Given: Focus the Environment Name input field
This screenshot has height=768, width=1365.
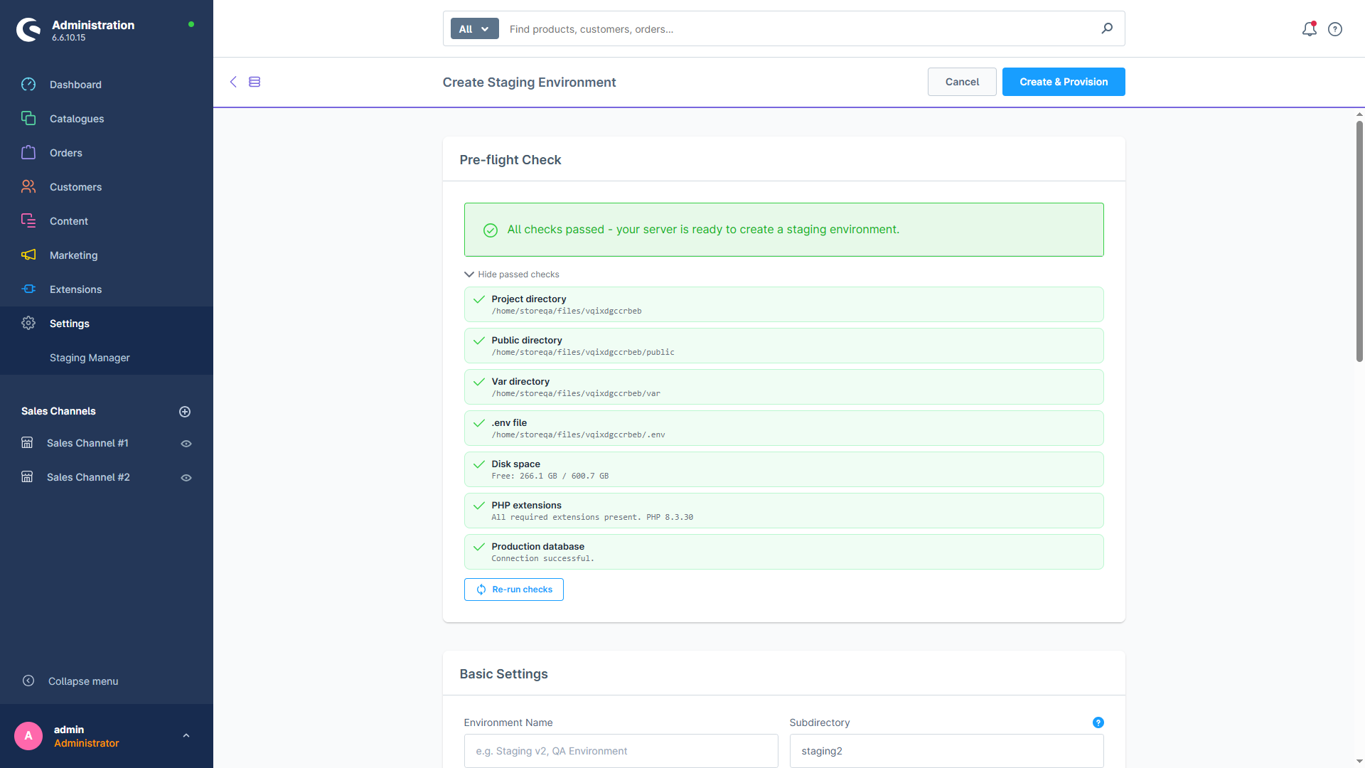Looking at the screenshot, I should pyautogui.click(x=621, y=751).
